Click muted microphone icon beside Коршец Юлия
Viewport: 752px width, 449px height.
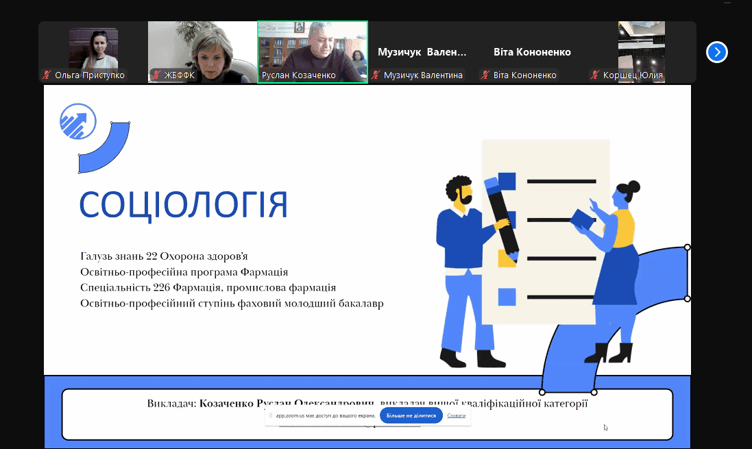[x=595, y=75]
